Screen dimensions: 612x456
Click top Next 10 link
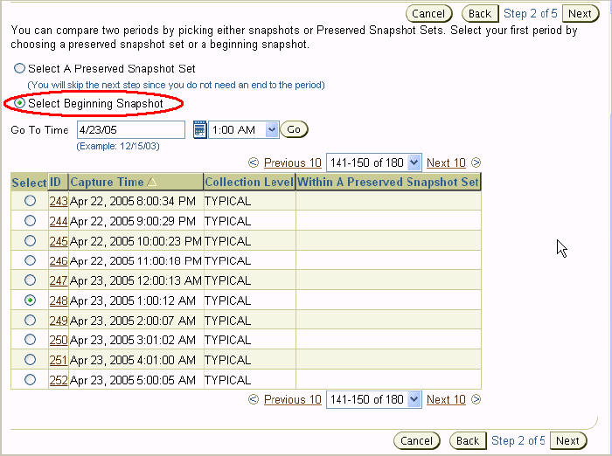click(446, 162)
